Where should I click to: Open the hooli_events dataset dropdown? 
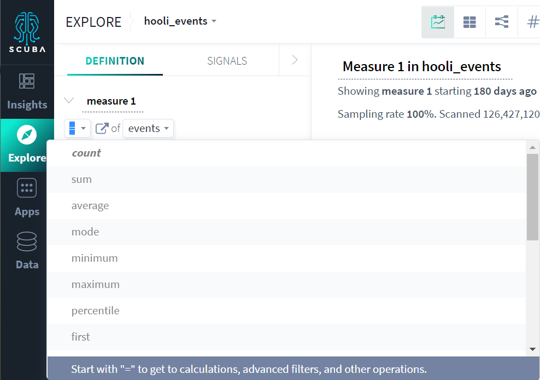pos(180,21)
